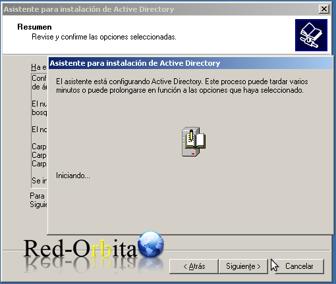Click the "Iniciando..." status text

(73, 176)
